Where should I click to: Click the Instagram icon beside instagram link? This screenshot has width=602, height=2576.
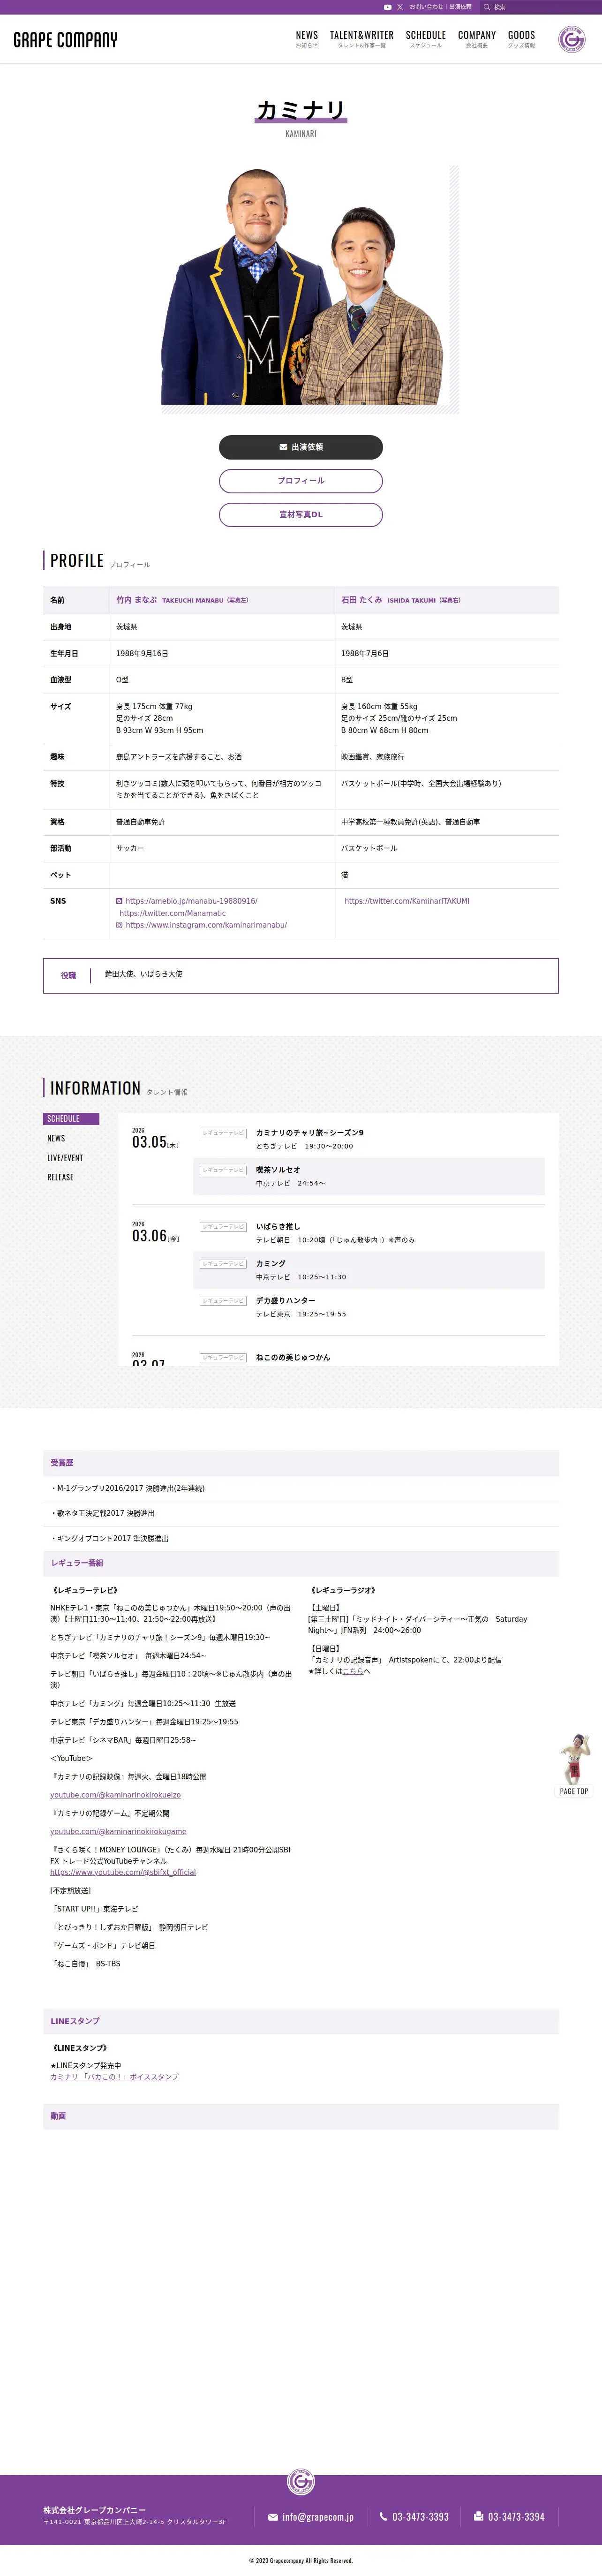[x=119, y=925]
